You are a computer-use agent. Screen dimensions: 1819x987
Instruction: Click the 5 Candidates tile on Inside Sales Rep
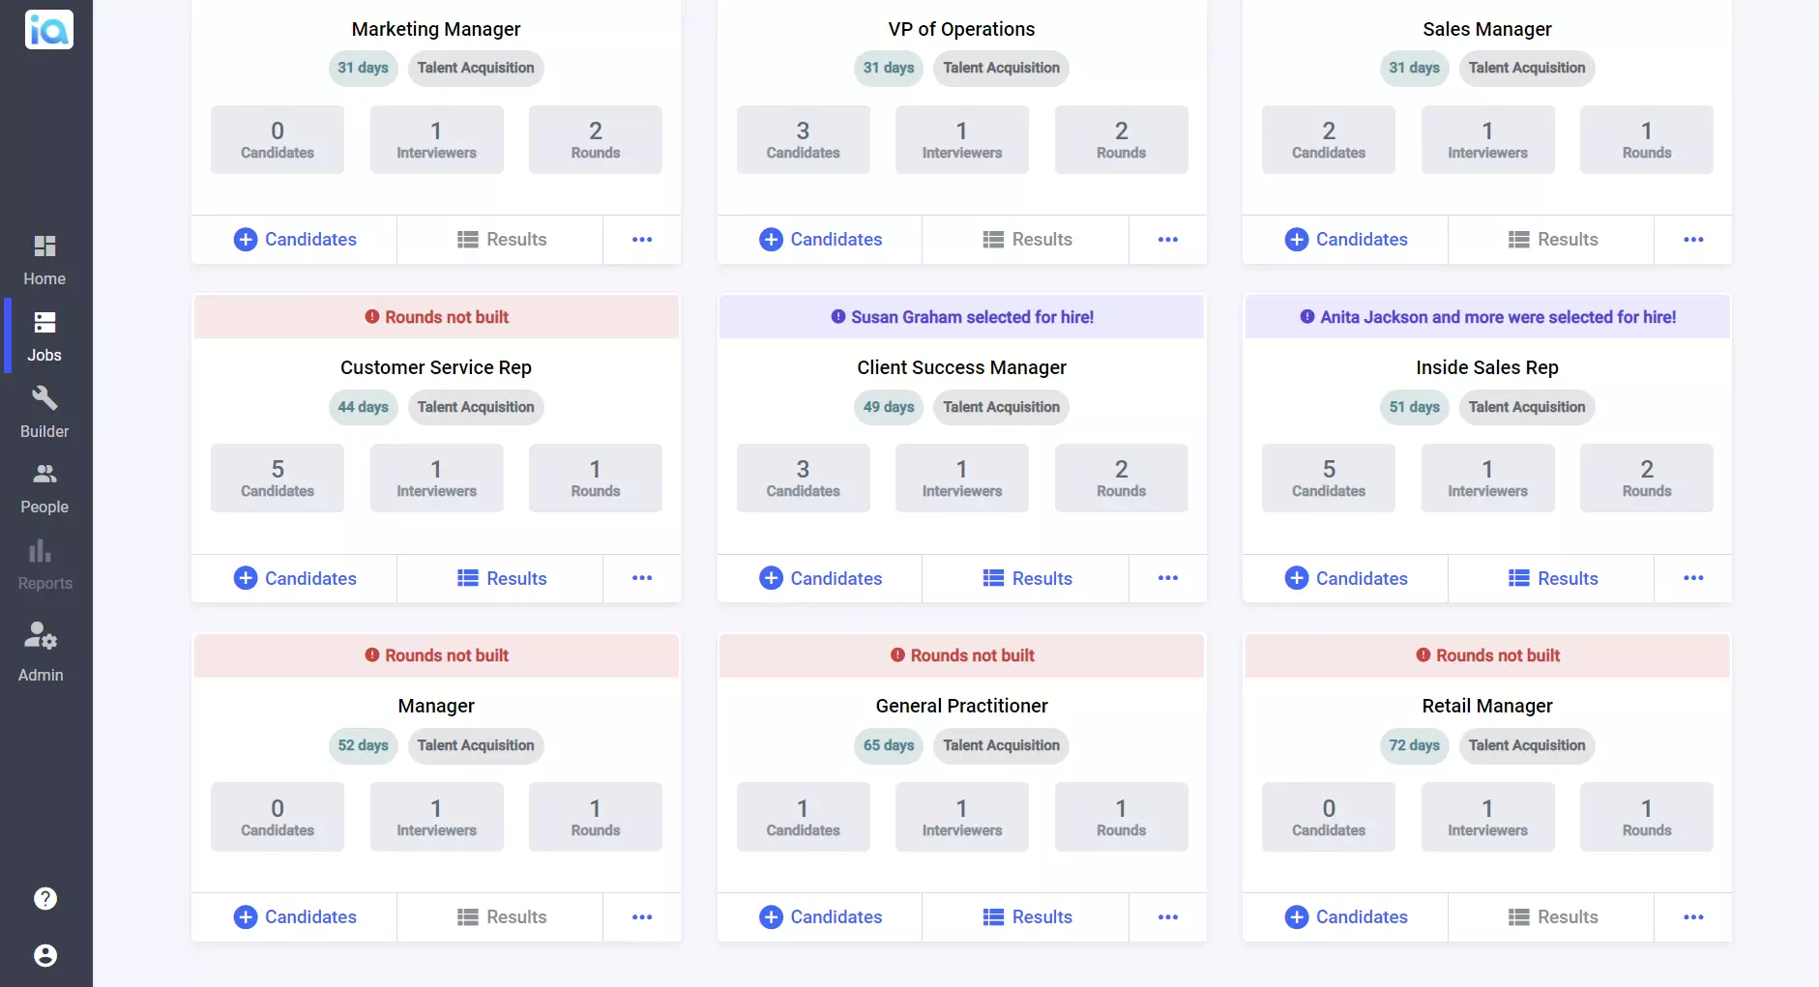tap(1328, 478)
